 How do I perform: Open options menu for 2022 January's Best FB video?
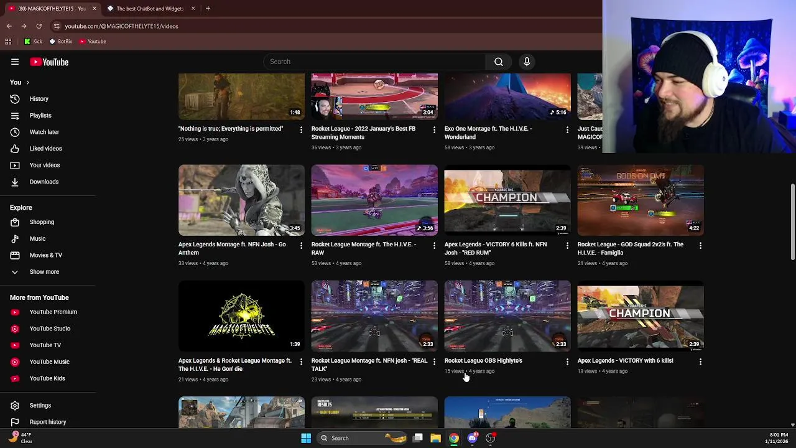[434, 130]
